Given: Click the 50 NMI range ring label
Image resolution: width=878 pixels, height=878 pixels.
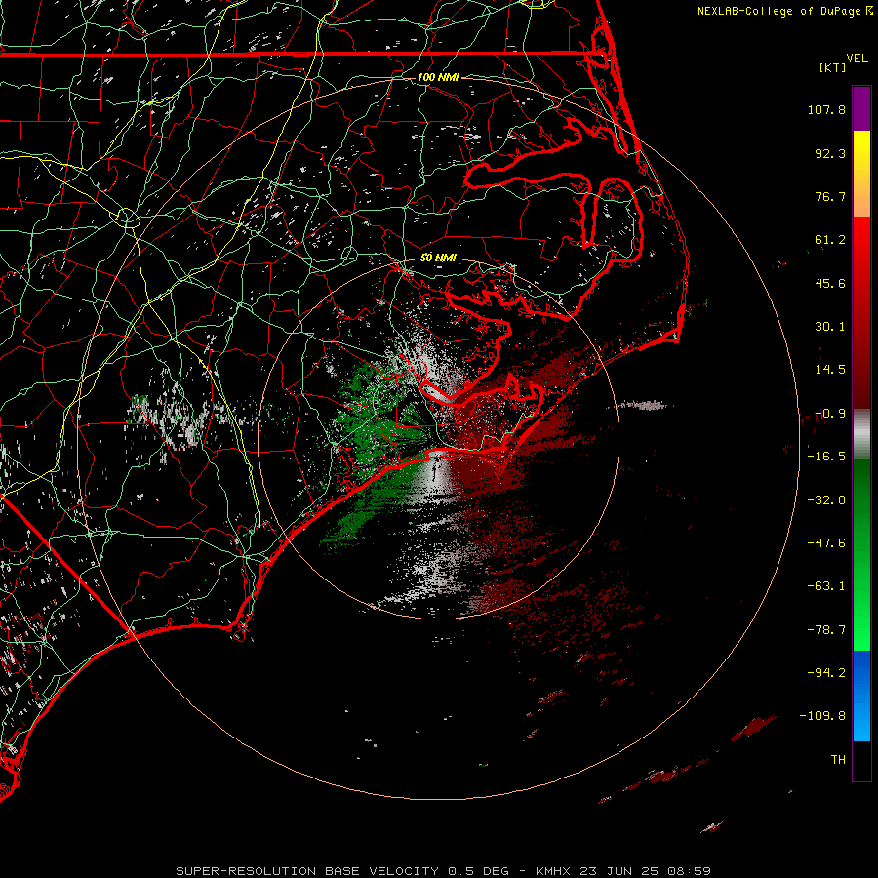Looking at the screenshot, I should click(x=438, y=258).
